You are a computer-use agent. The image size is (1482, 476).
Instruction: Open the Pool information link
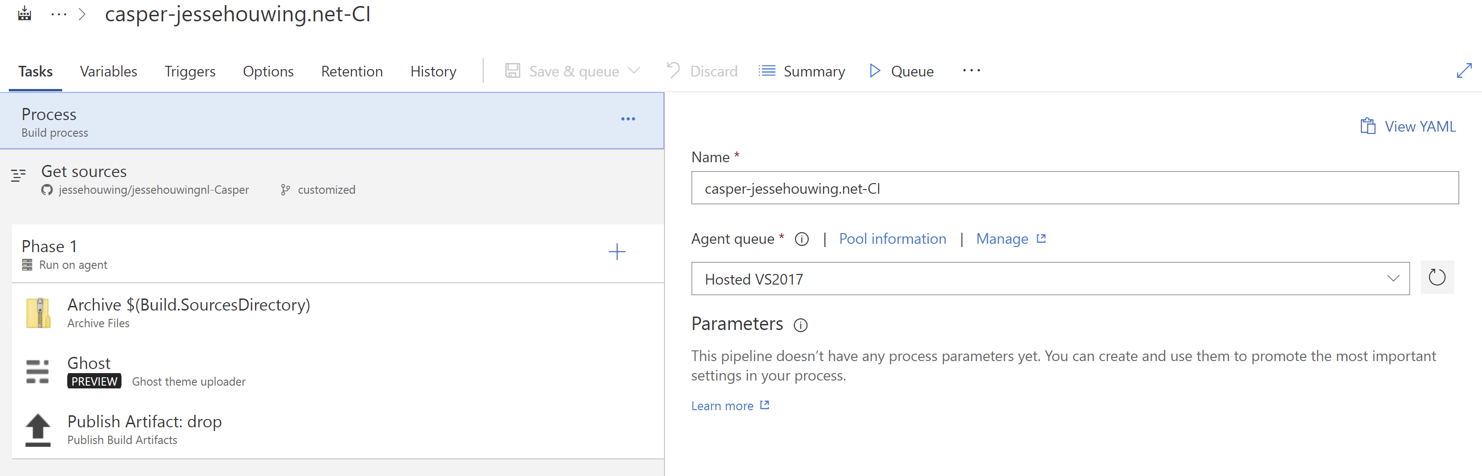[892, 239]
